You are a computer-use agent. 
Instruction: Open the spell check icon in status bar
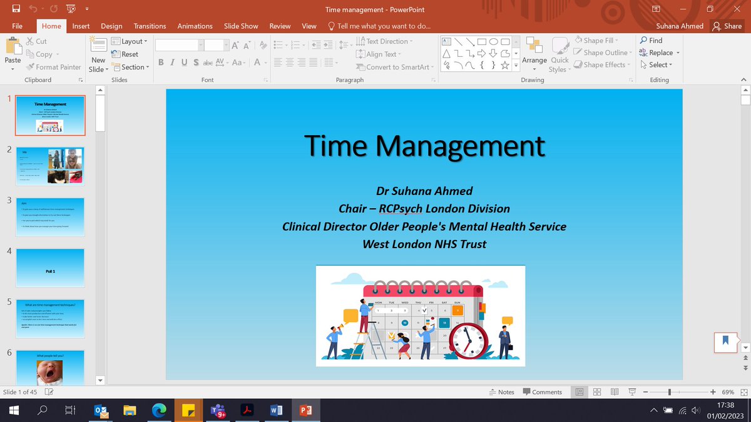(49, 392)
